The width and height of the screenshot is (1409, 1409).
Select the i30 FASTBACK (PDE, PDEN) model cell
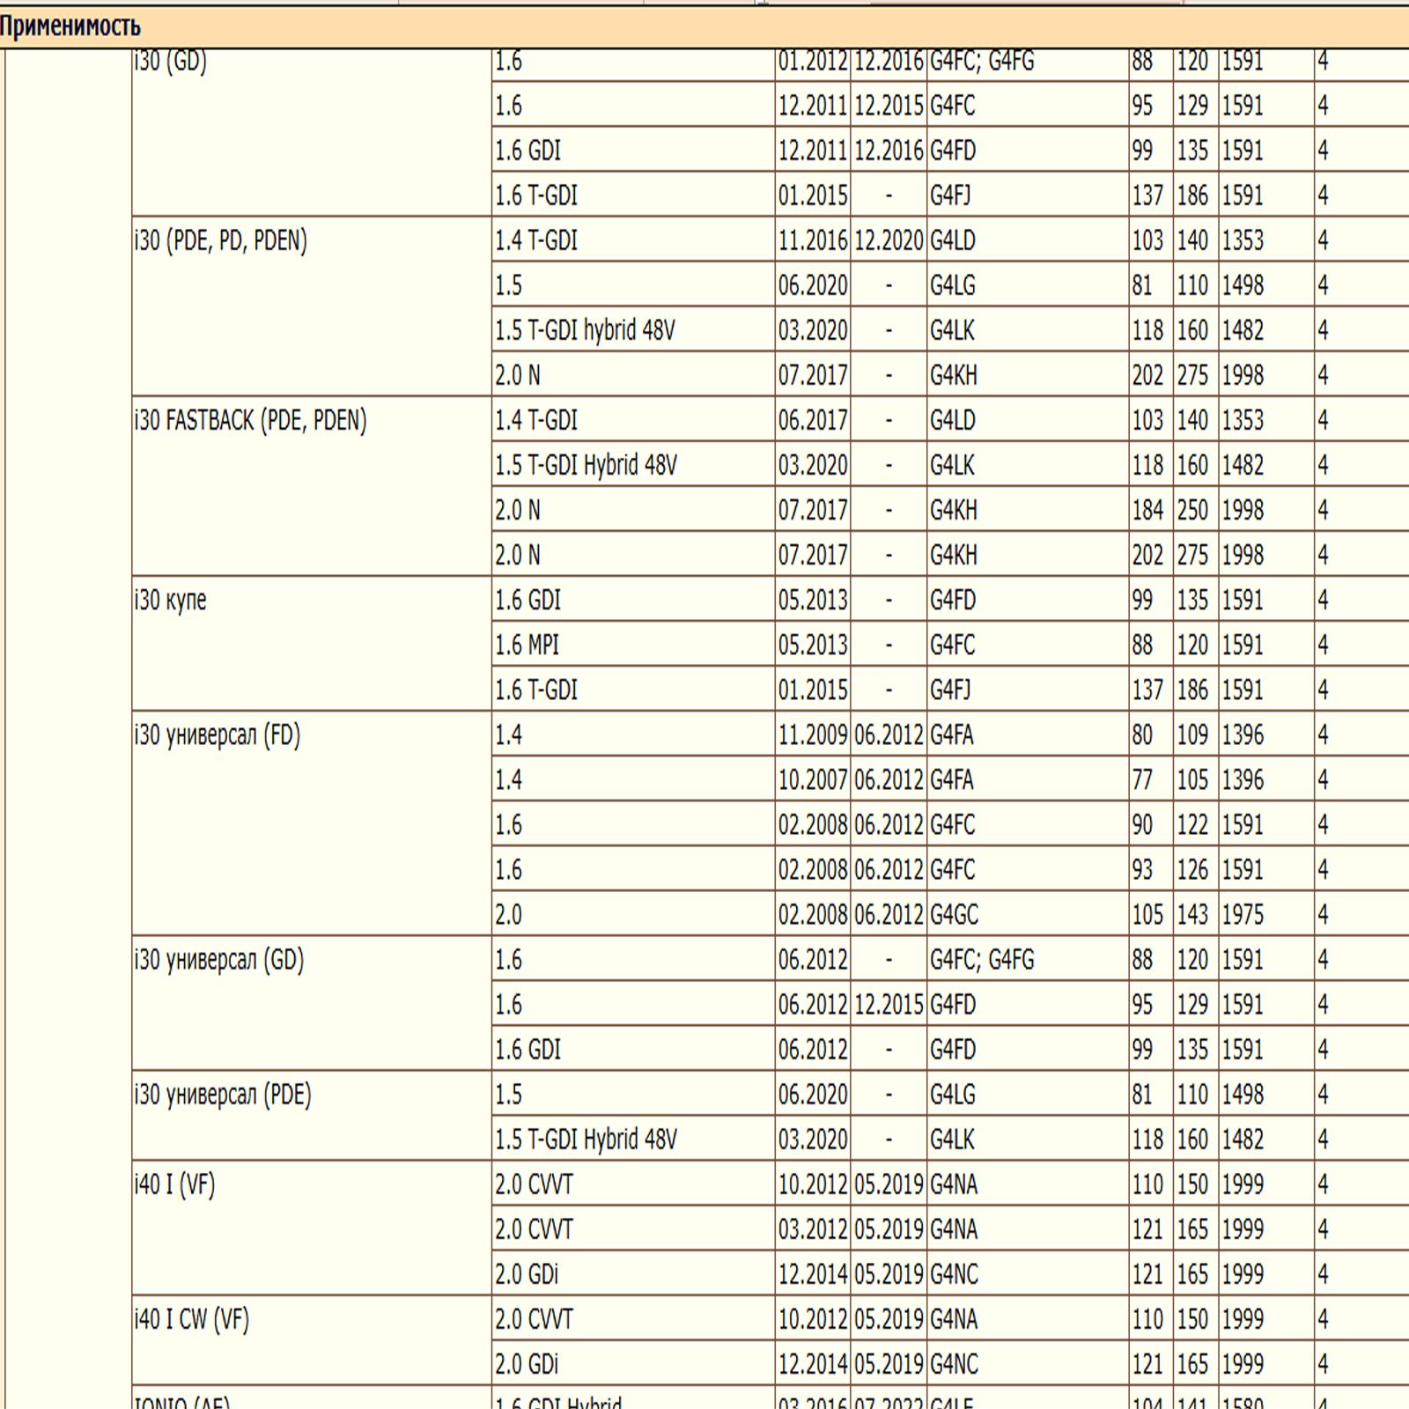[x=251, y=421]
